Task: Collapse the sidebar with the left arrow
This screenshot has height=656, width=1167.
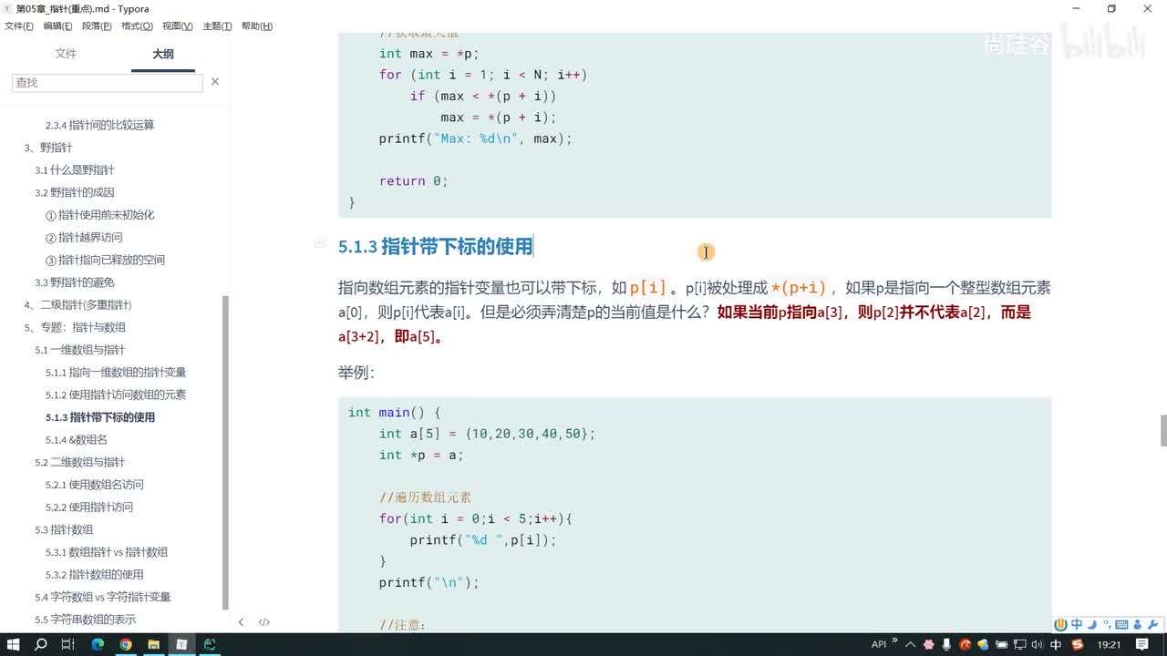Action: [241, 622]
